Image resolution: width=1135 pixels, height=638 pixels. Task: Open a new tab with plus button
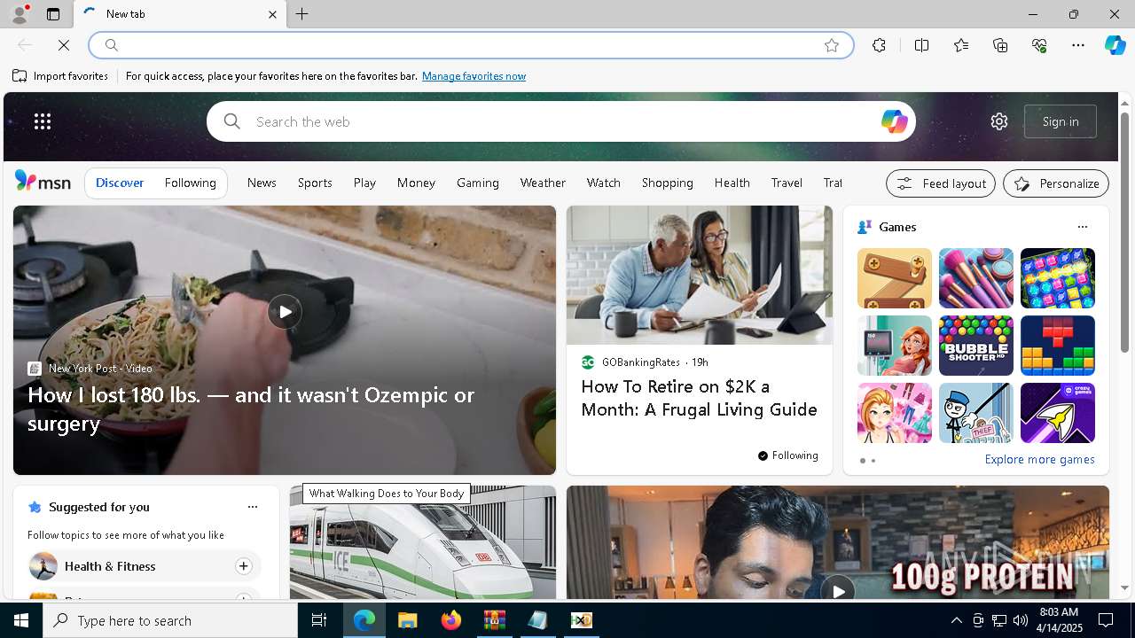point(302,14)
